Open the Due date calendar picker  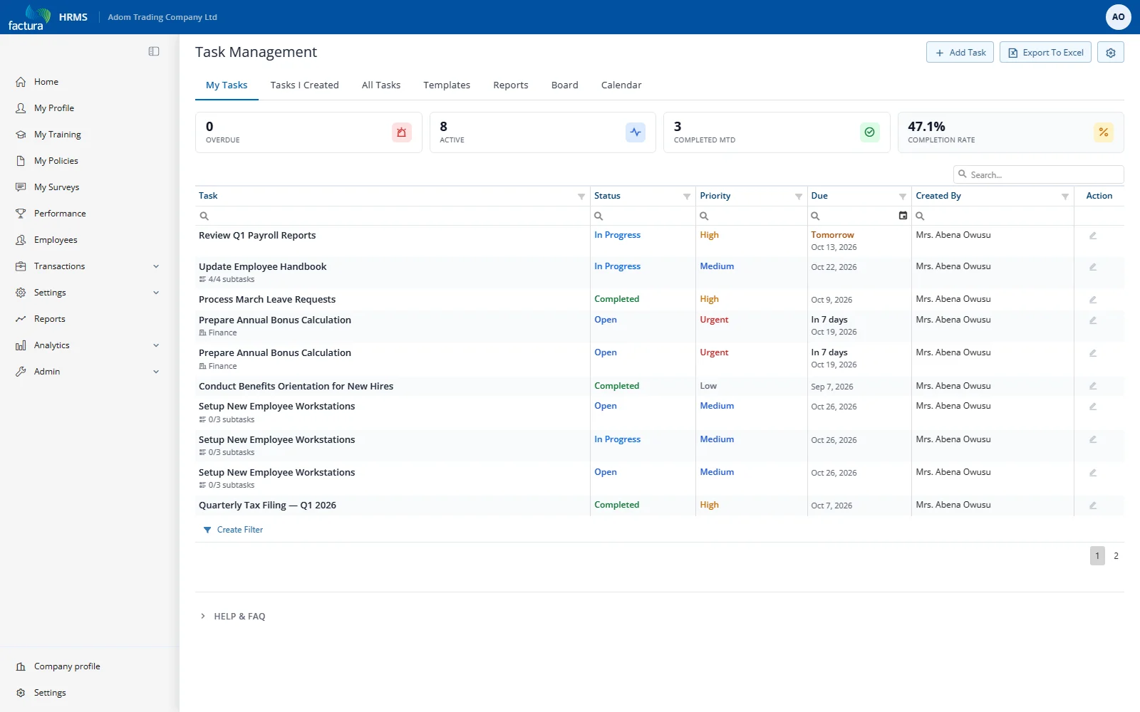(903, 216)
